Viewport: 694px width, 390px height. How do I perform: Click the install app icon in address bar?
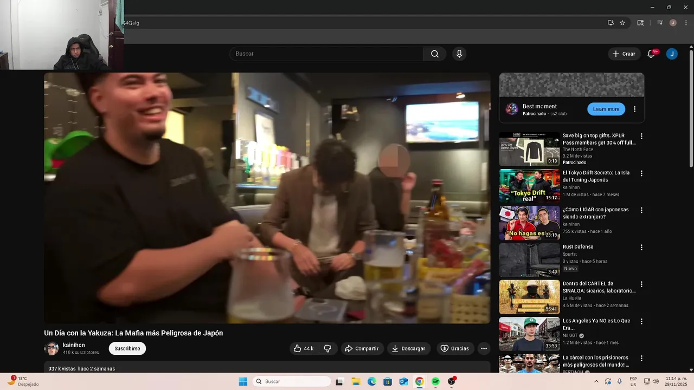coord(611,23)
